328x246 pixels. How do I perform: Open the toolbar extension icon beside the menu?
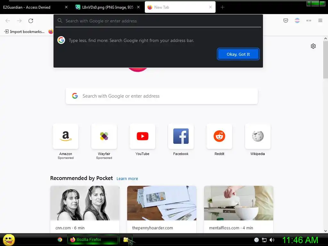(308, 20)
